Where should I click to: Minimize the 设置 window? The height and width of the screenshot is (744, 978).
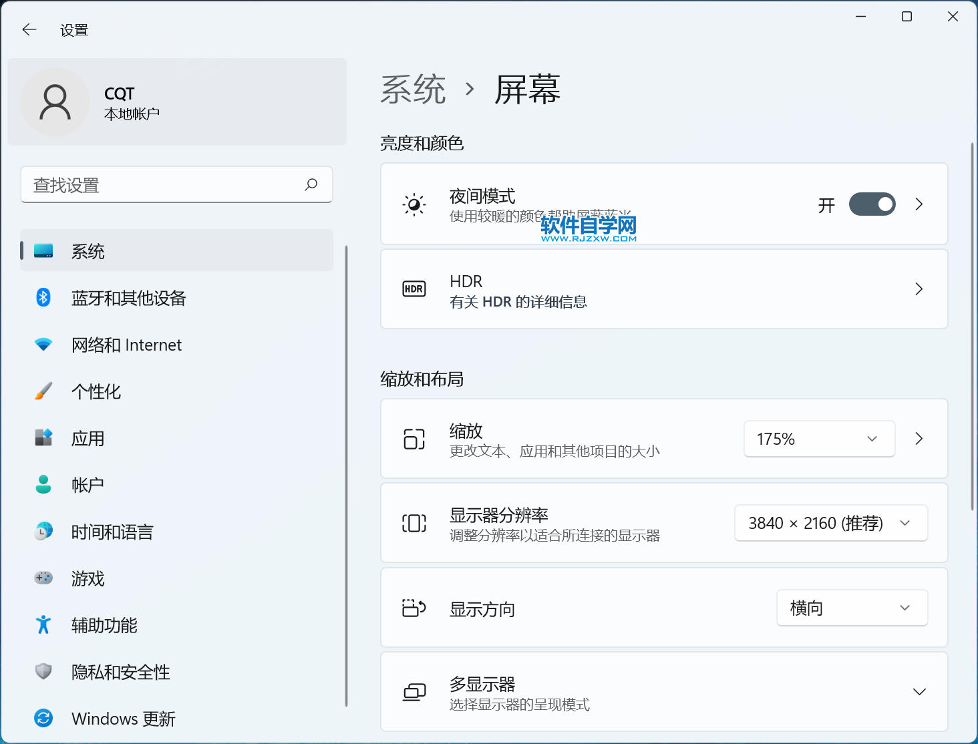point(861,17)
